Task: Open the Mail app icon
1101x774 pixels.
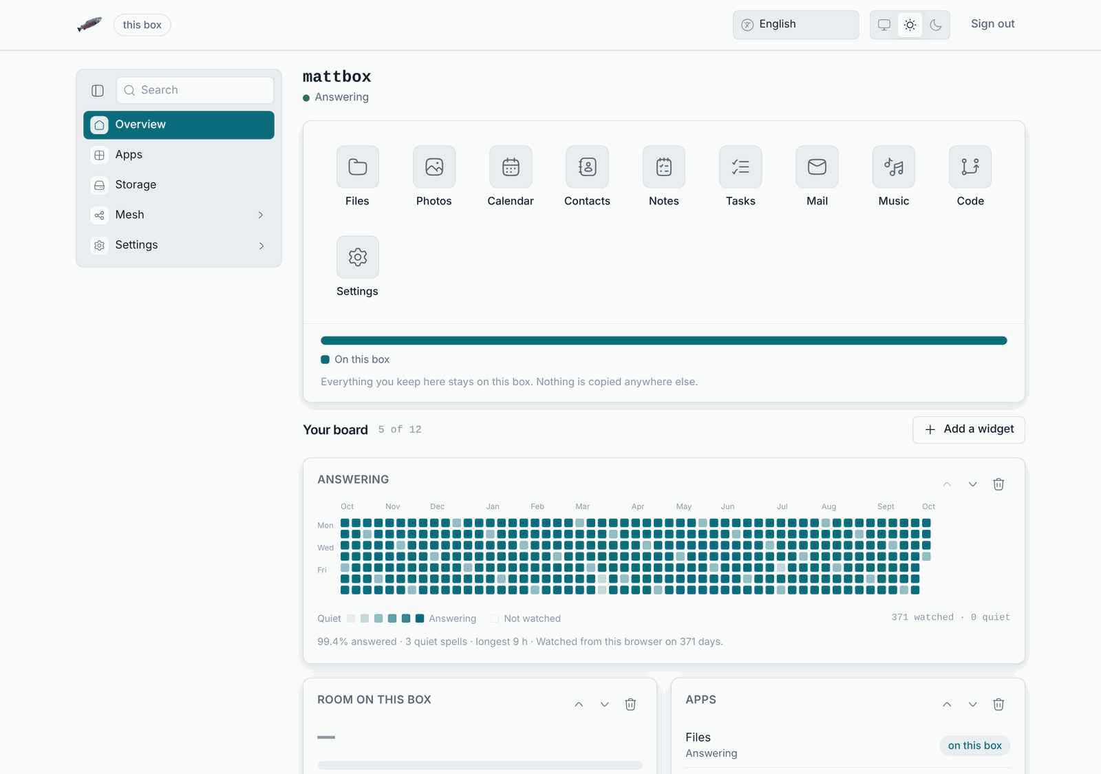Action: pos(817,166)
